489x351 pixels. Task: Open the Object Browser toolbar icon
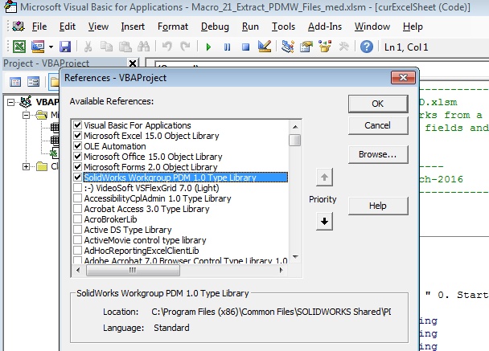325,47
